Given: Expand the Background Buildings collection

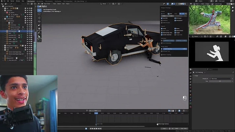Looking at the screenshot, I should point(3,46).
